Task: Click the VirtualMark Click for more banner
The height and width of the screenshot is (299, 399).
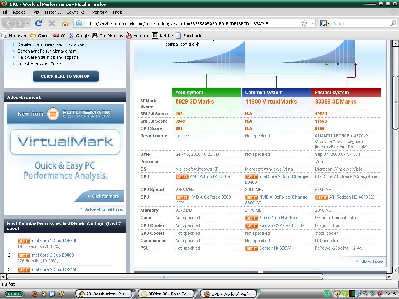Action: (x=99, y=196)
